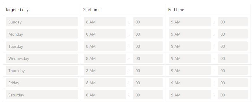
Task: Open the Tuesday targeted day dropdown
Action: [x=42, y=46]
